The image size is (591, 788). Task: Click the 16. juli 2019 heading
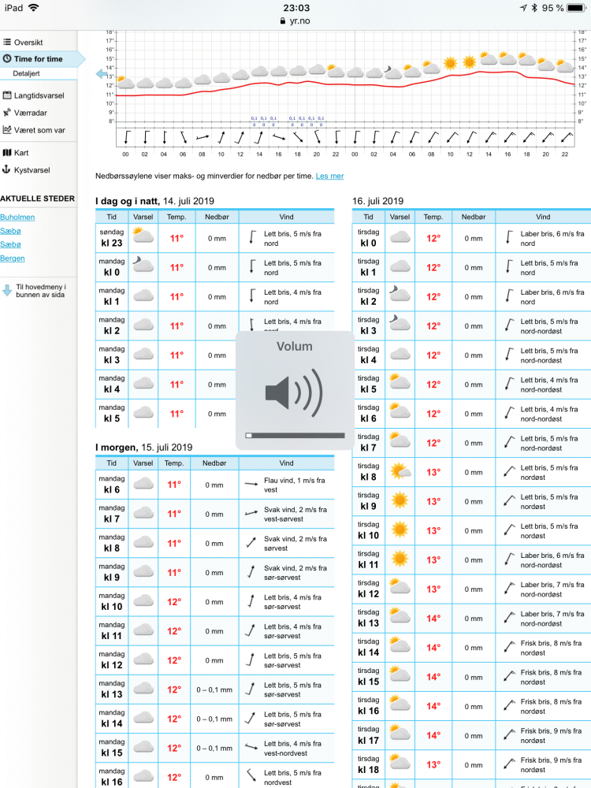pos(378,201)
